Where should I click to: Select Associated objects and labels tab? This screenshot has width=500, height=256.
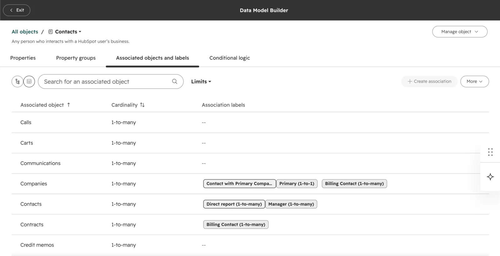tap(152, 58)
